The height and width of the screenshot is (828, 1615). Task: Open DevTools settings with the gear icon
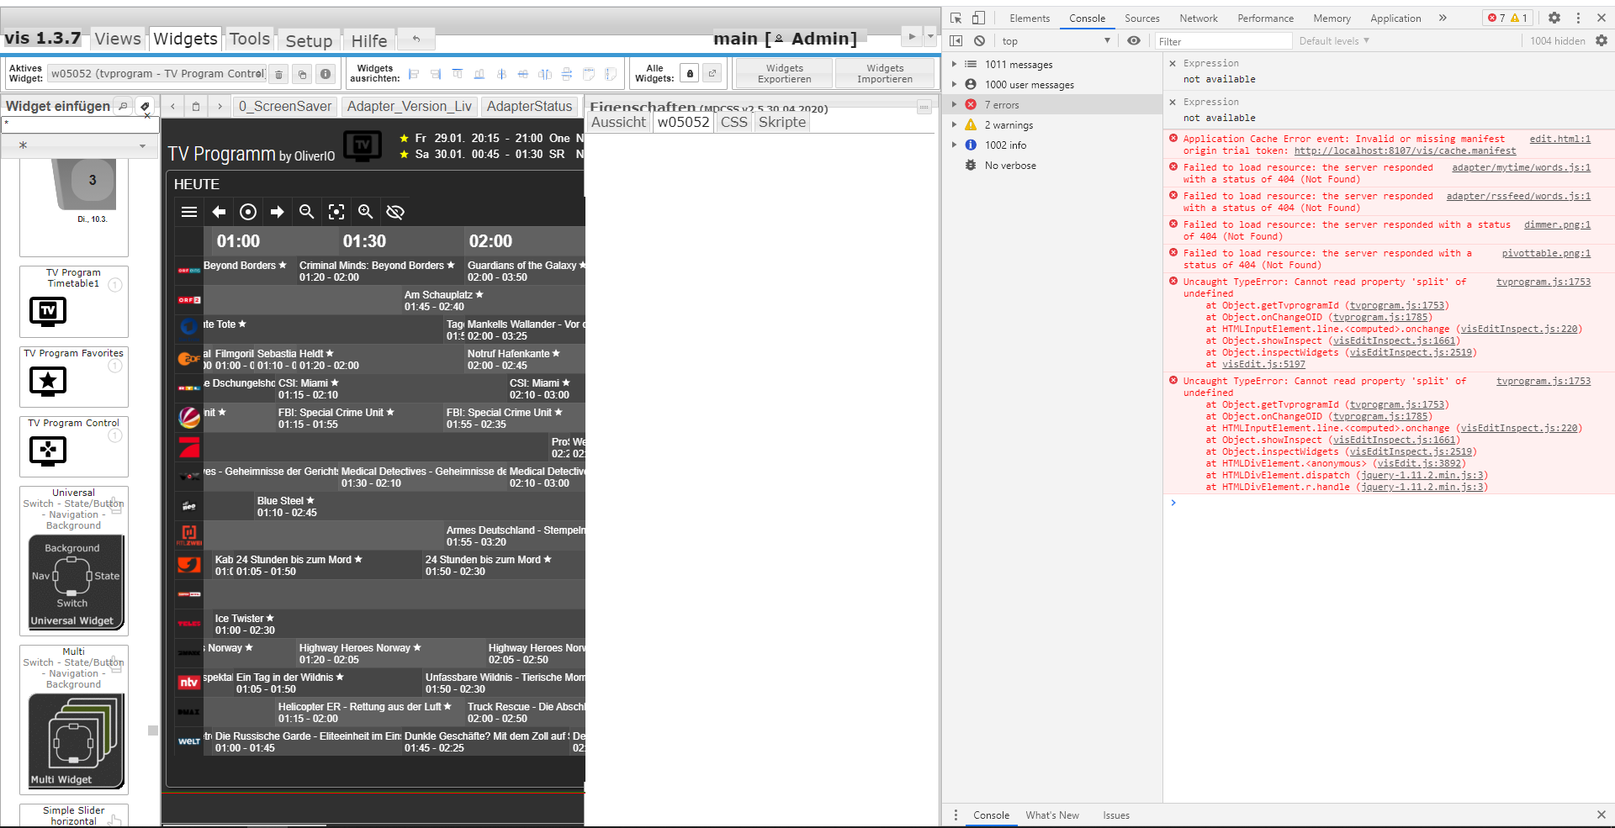pos(1554,18)
